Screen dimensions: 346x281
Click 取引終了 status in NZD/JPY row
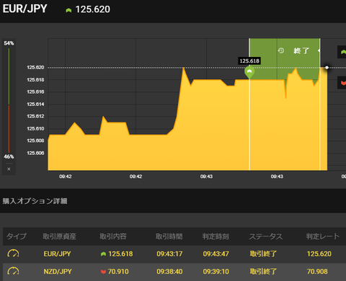coord(263,272)
